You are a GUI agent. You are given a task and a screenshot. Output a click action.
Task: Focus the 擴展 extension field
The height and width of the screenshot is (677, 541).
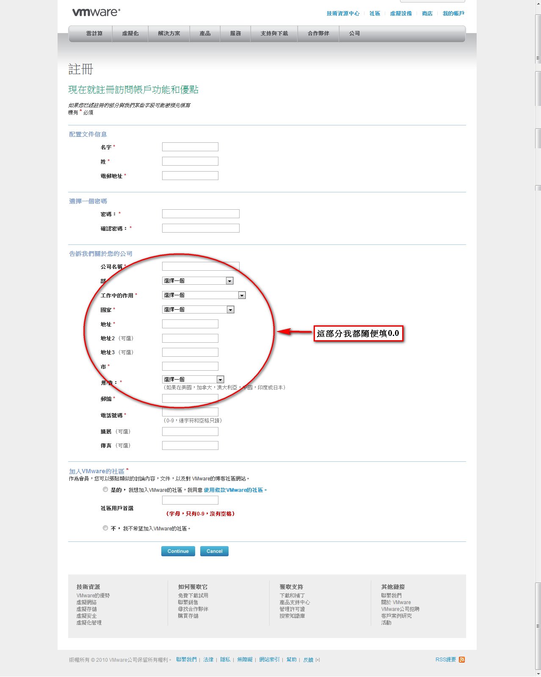(190, 431)
